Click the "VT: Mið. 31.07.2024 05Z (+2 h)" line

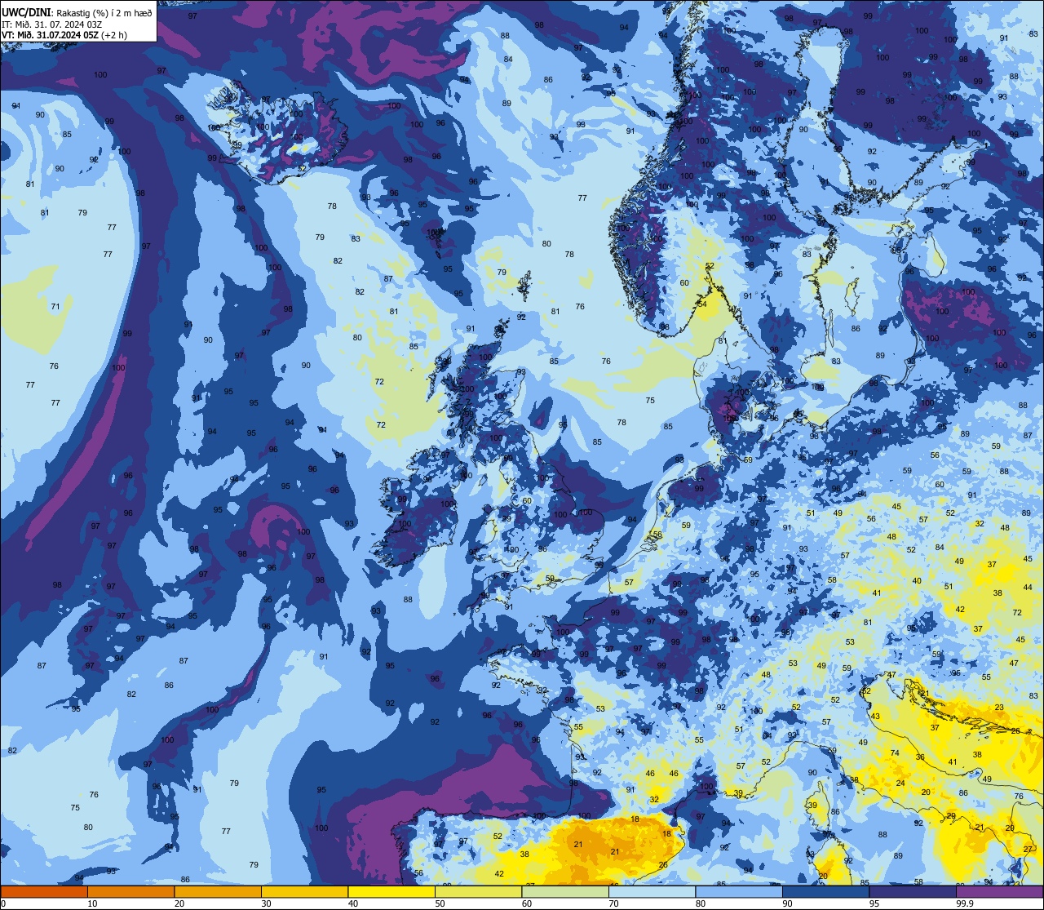[x=64, y=35]
